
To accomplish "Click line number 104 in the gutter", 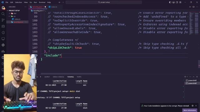I will [35, 36].
